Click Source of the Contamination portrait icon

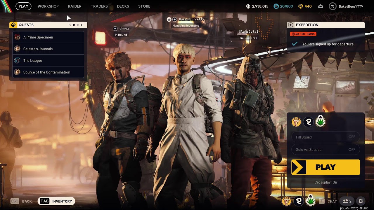pos(17,72)
